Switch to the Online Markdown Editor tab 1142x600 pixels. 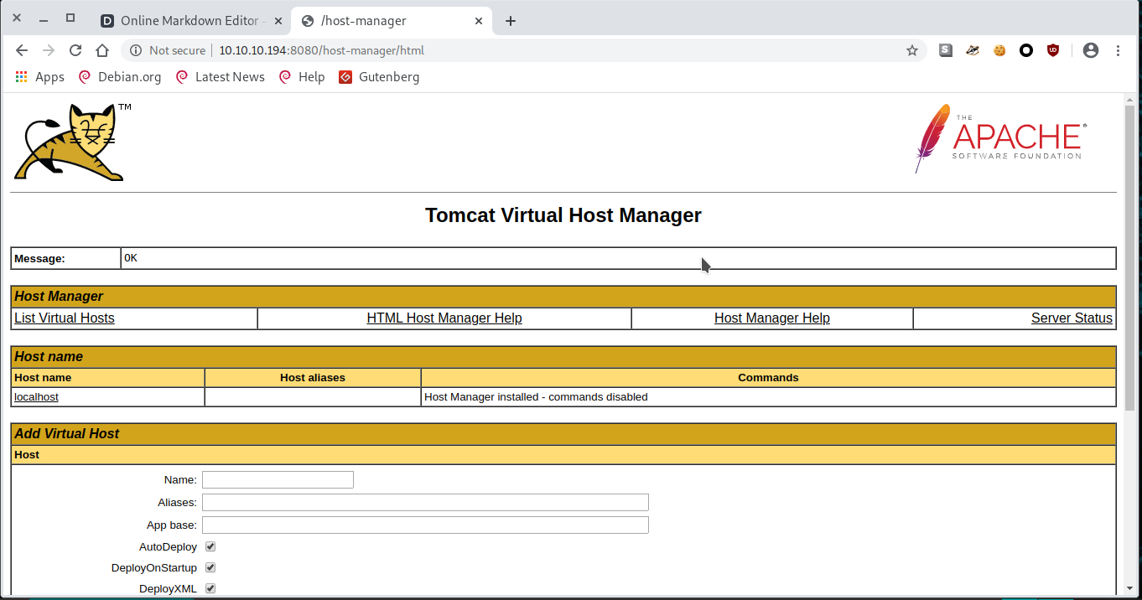(184, 21)
